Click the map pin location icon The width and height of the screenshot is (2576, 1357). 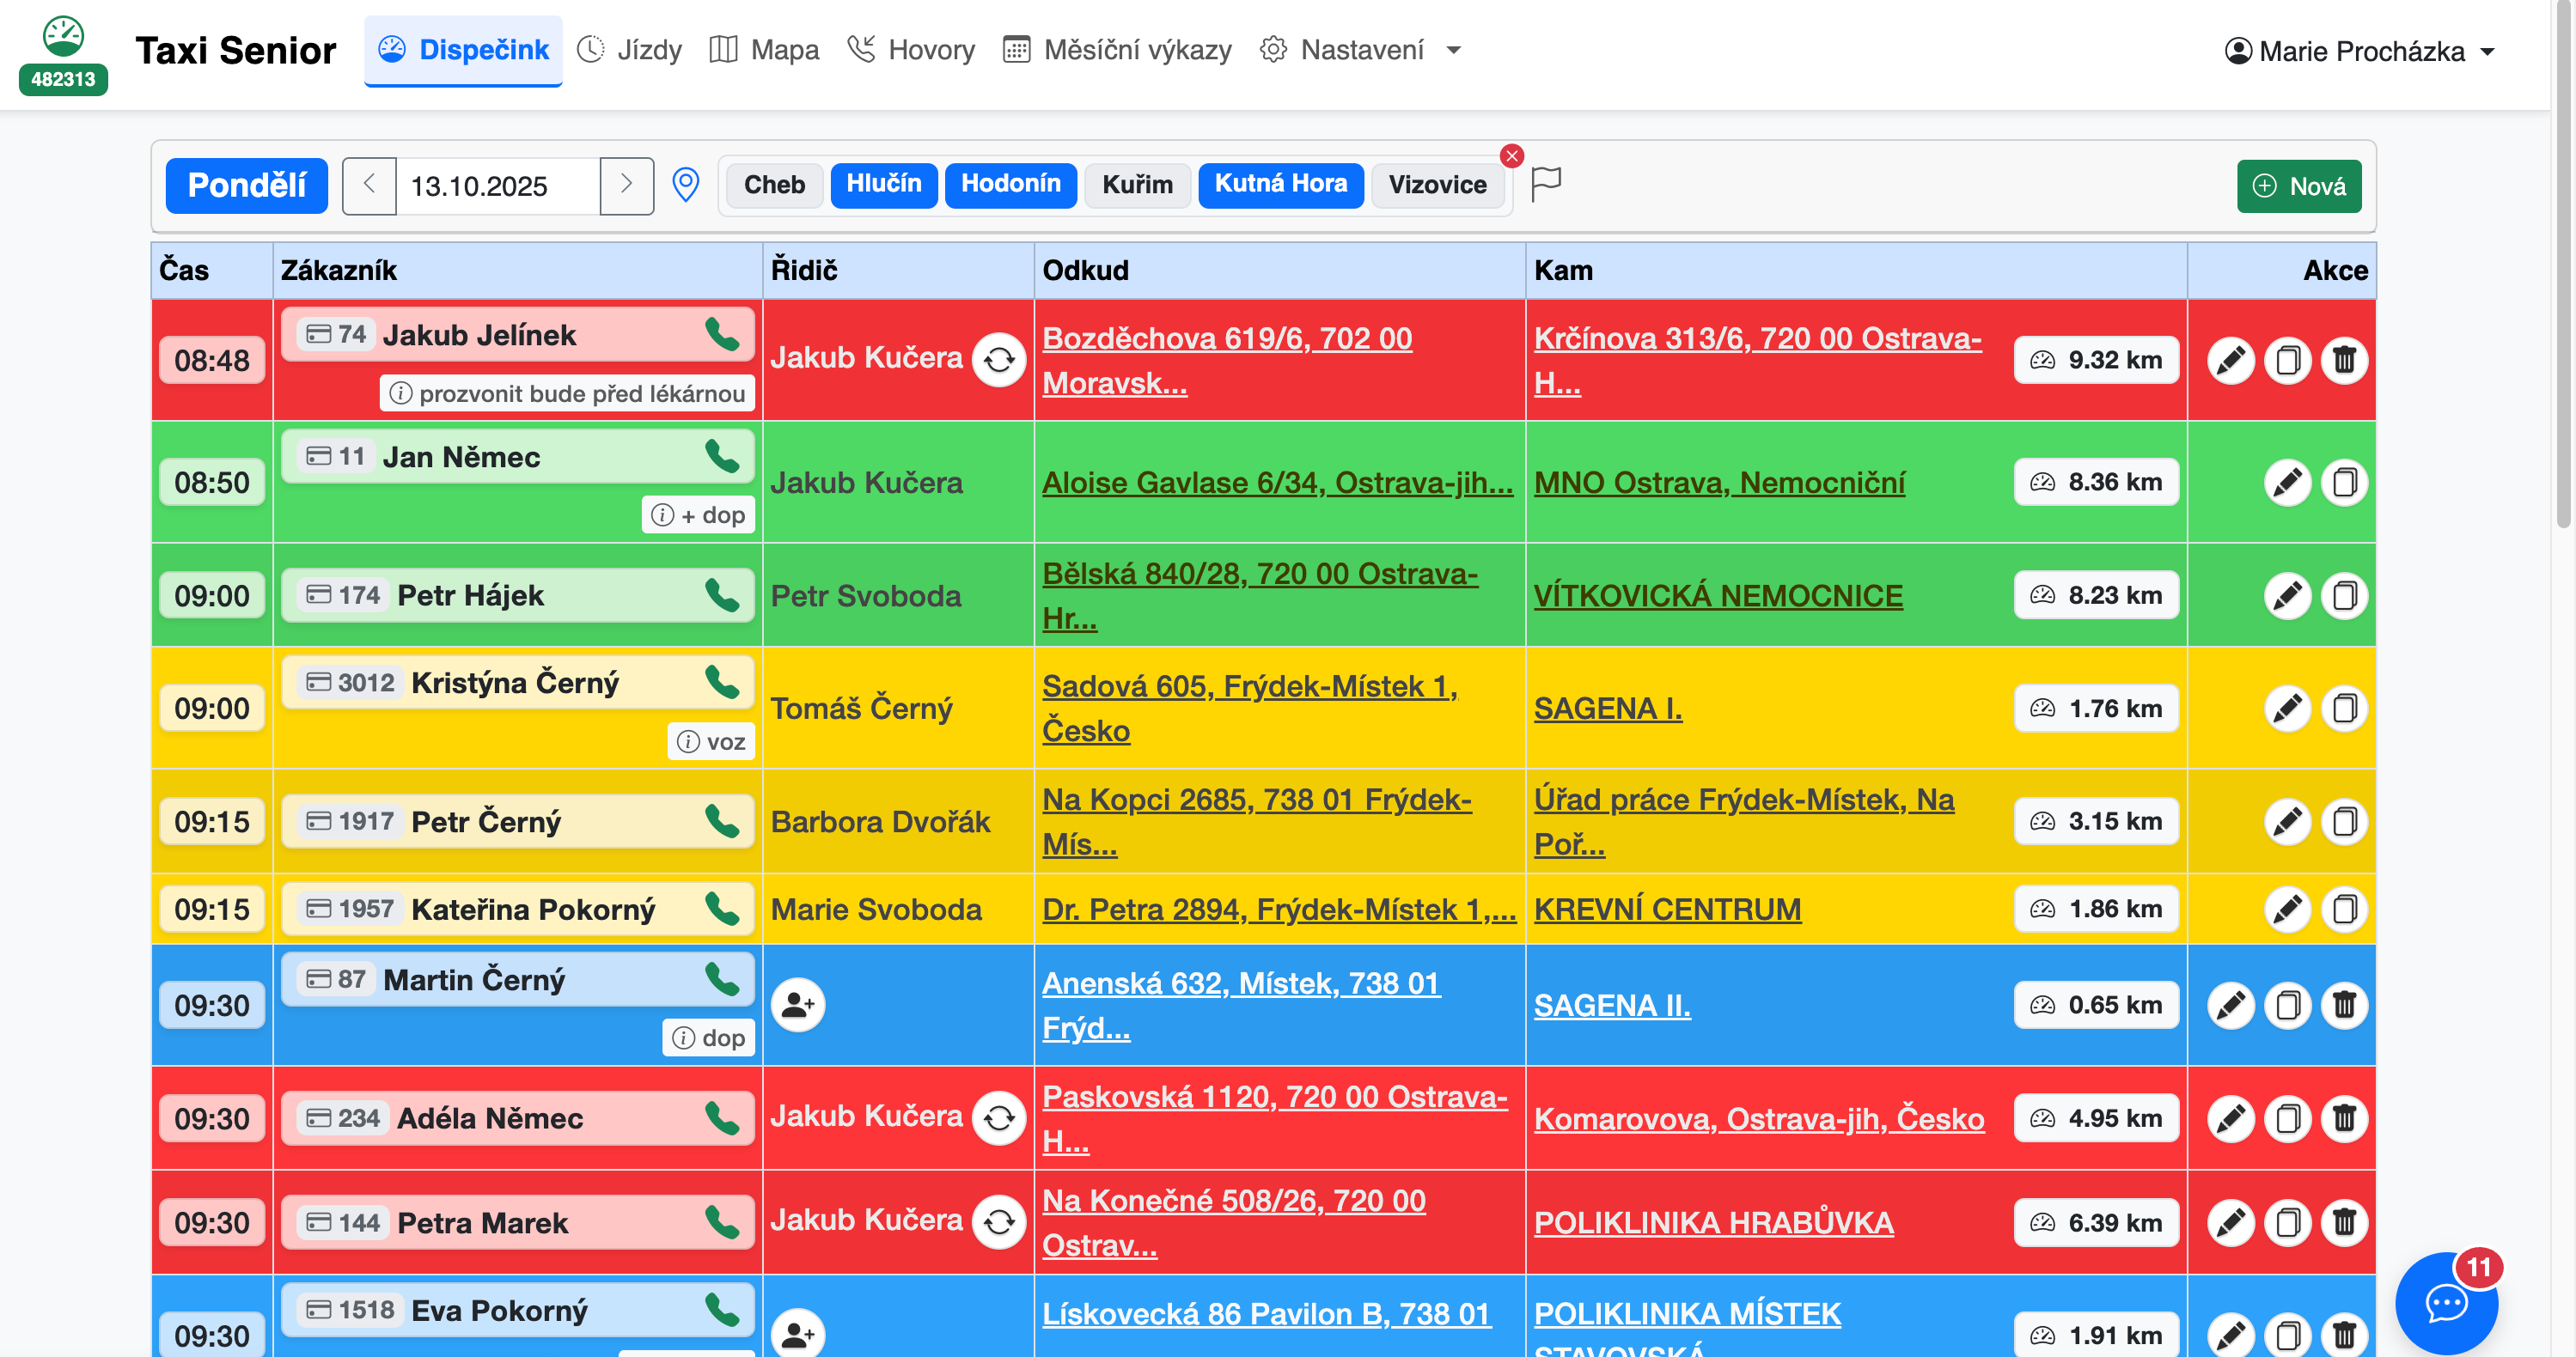coord(685,186)
